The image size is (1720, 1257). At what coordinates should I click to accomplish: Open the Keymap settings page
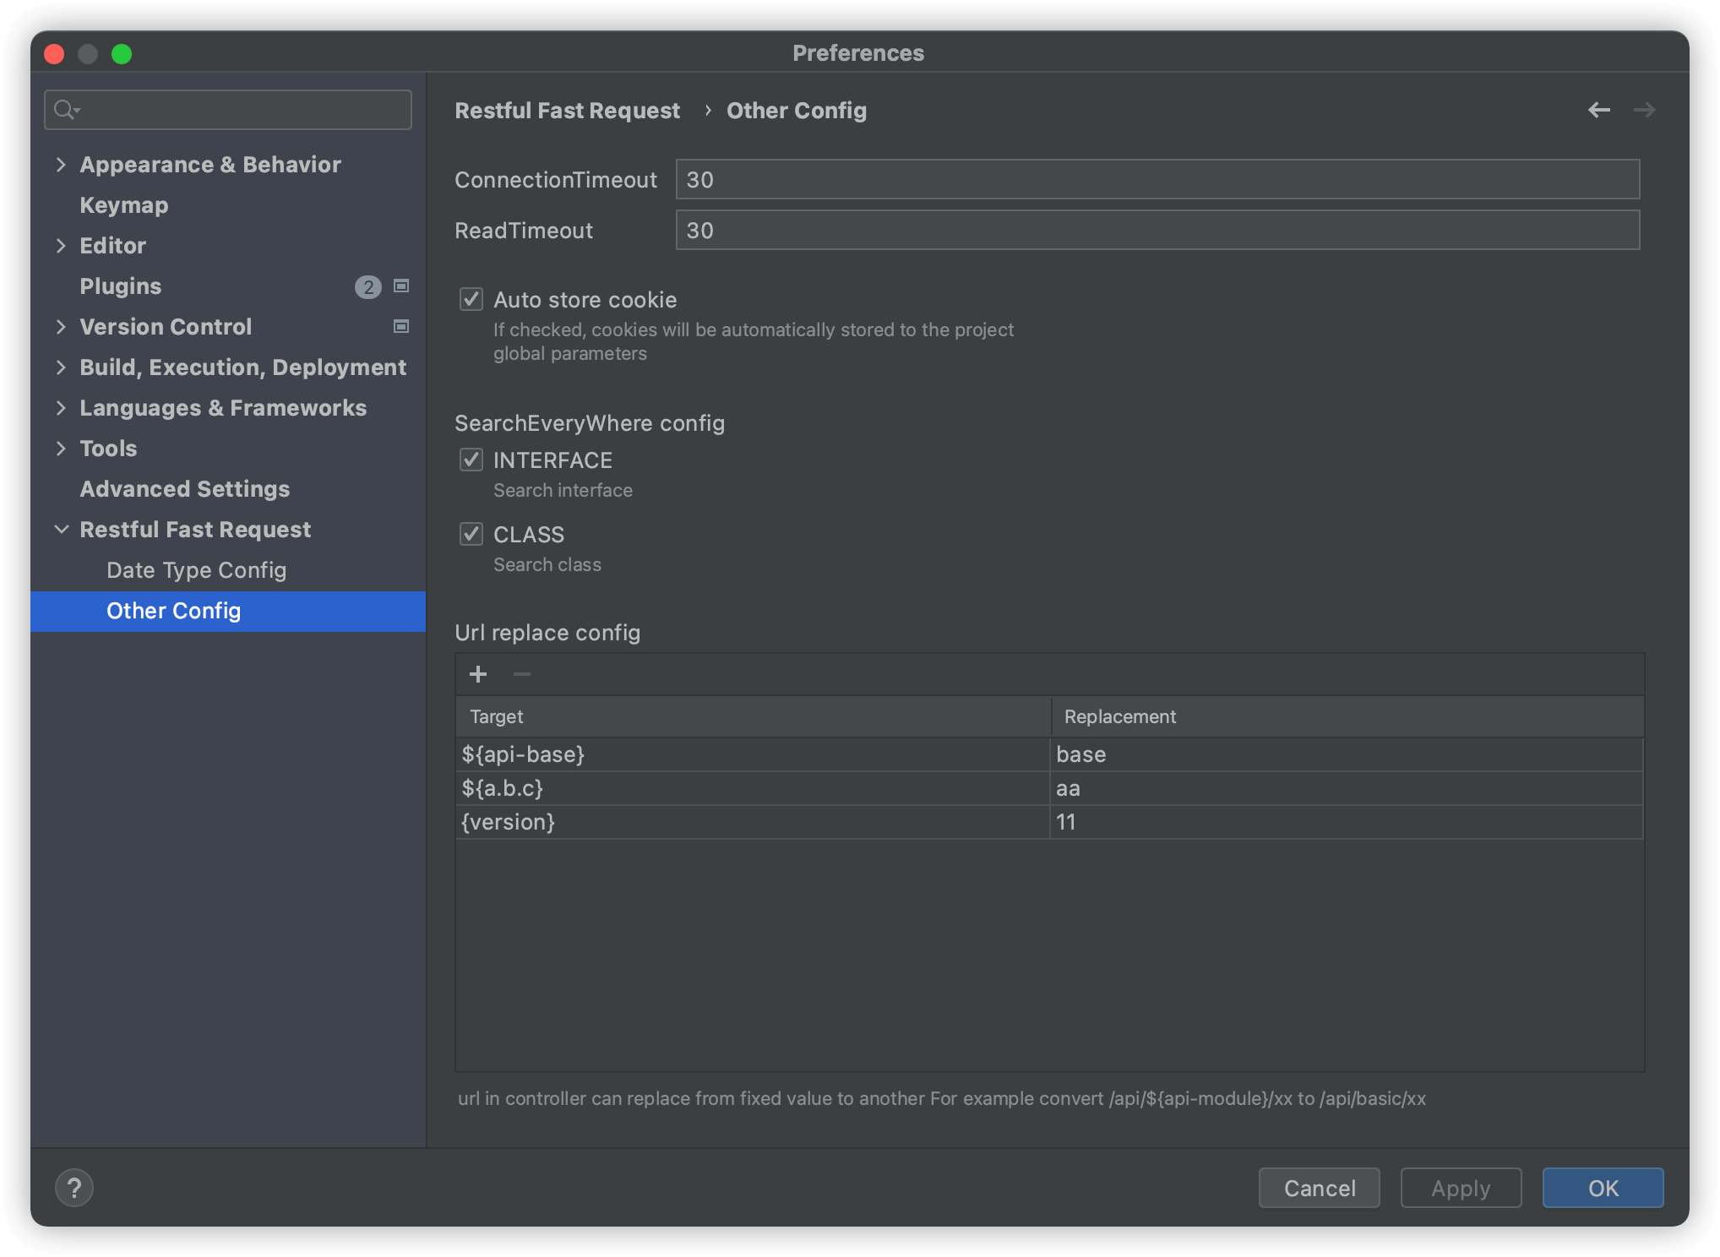(123, 205)
